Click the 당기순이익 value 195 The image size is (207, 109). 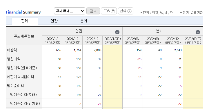[79, 86]
